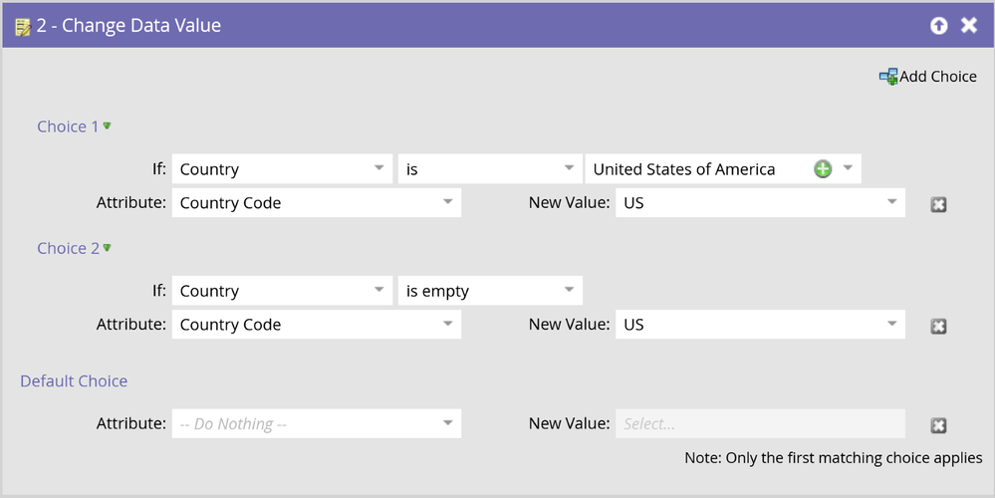Expand the Choice 1 green arrow menu
This screenshot has width=995, height=498.
(x=107, y=126)
